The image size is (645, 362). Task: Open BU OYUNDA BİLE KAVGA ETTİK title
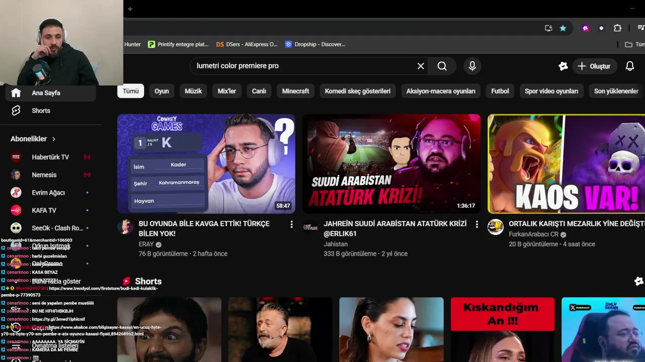click(204, 228)
